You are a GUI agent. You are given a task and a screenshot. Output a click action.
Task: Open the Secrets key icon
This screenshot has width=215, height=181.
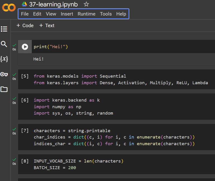click(4, 74)
